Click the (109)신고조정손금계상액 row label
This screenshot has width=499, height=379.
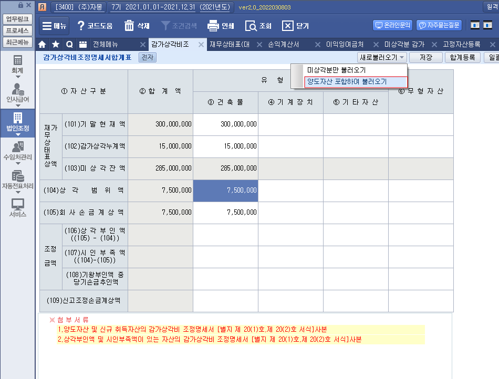click(84, 301)
